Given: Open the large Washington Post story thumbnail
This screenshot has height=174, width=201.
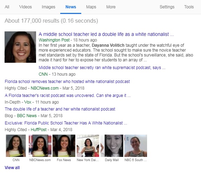Looking at the screenshot, I should (x=20, y=47).
